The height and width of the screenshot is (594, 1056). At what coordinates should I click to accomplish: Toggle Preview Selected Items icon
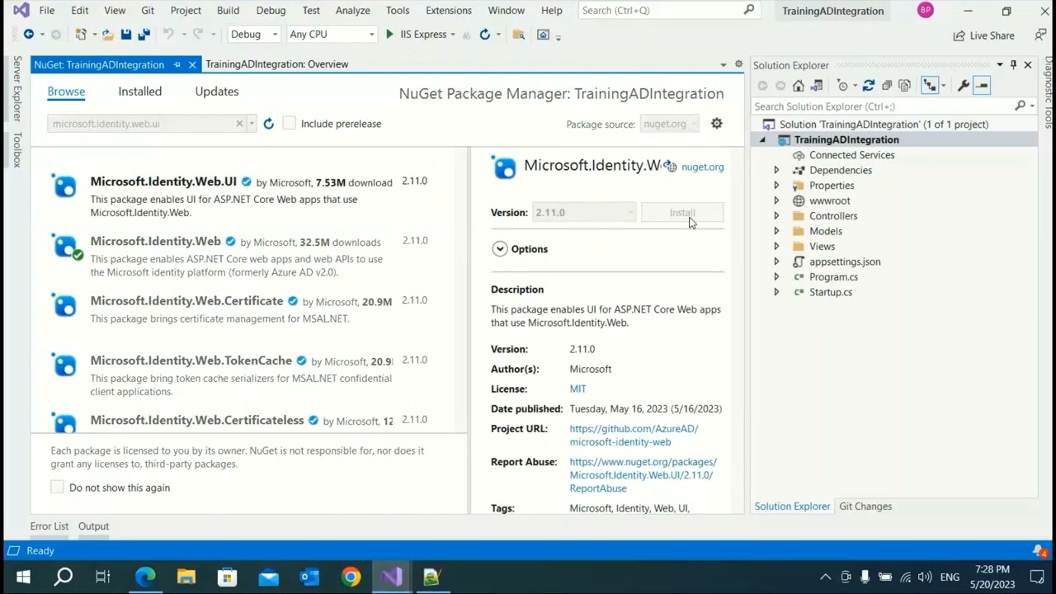point(981,86)
